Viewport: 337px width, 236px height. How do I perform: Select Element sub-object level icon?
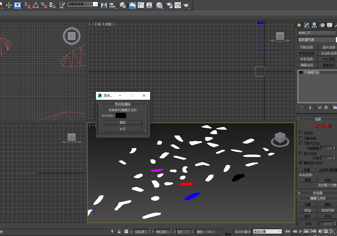(x=330, y=126)
